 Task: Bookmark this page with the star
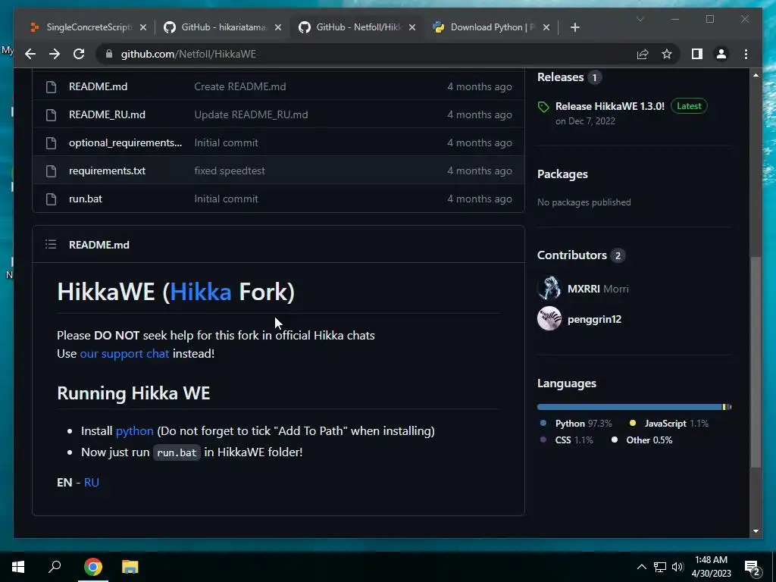coord(667,54)
